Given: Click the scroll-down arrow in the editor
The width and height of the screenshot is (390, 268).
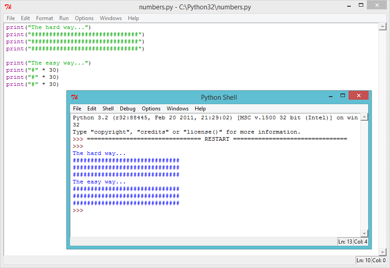Looking at the screenshot, I should click(383, 252).
